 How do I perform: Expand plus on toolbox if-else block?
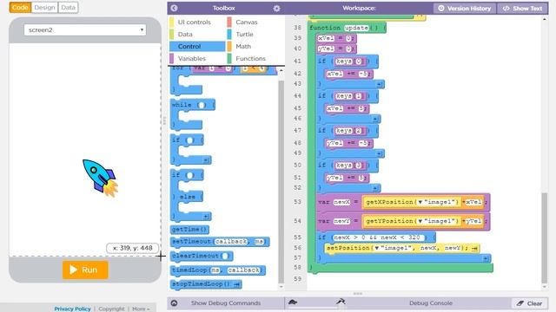206,216
